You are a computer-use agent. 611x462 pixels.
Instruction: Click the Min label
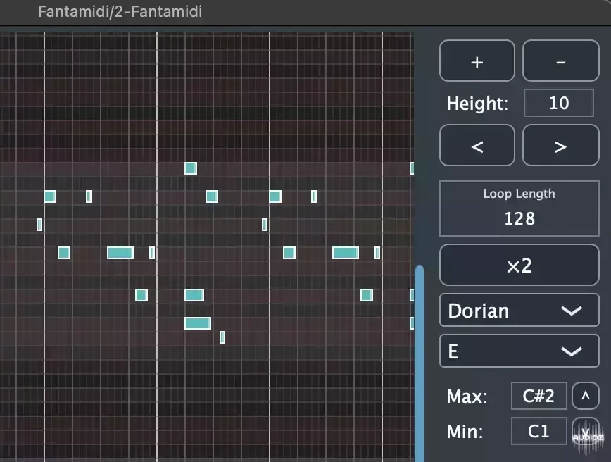click(465, 432)
